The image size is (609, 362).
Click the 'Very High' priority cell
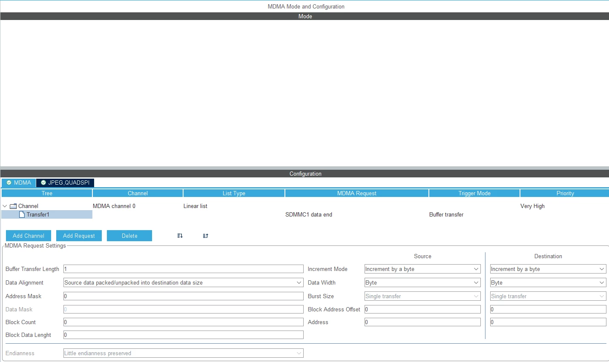point(532,206)
